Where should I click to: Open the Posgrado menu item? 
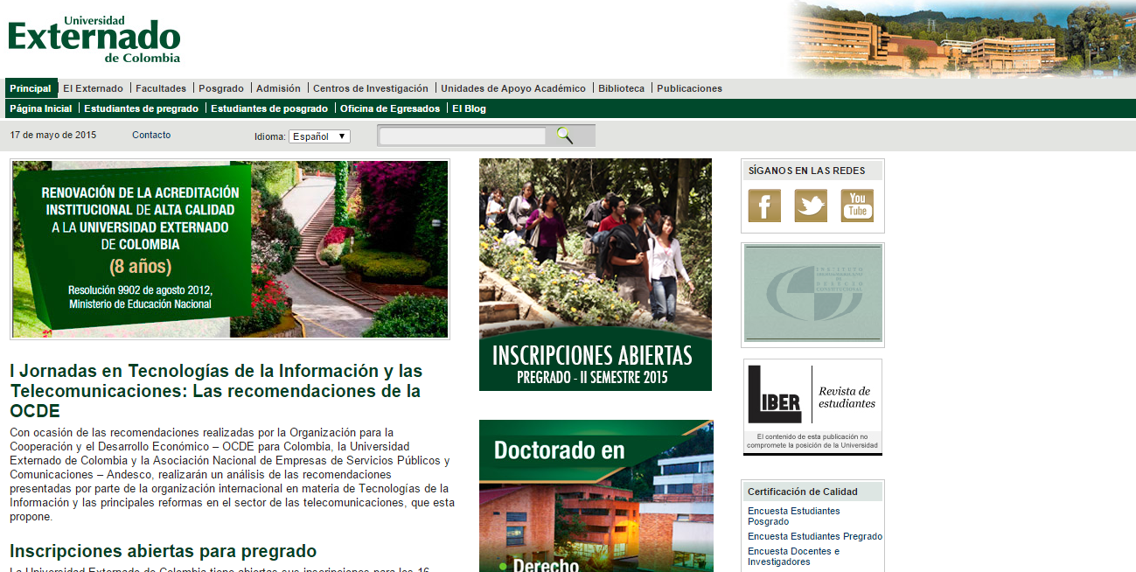click(x=221, y=88)
